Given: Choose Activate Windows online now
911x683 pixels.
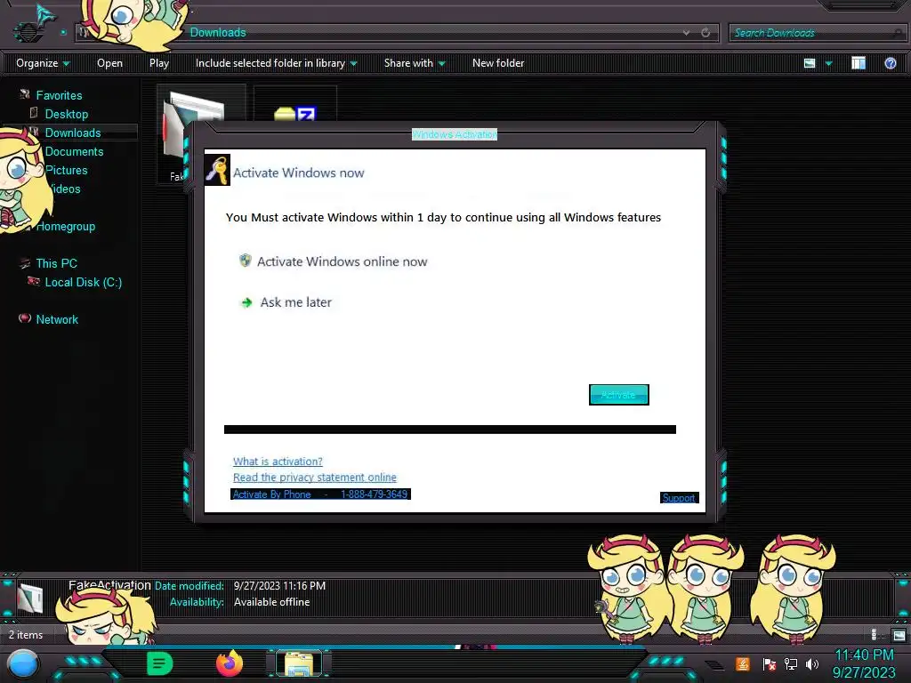Looking at the screenshot, I should 342,262.
